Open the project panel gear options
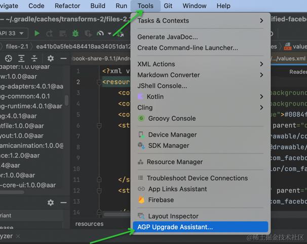The height and width of the screenshot is (244, 307). tap(51, 58)
